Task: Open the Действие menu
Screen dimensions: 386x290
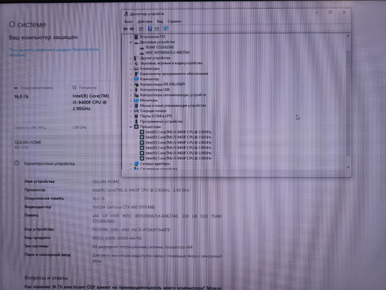Action: point(145,21)
